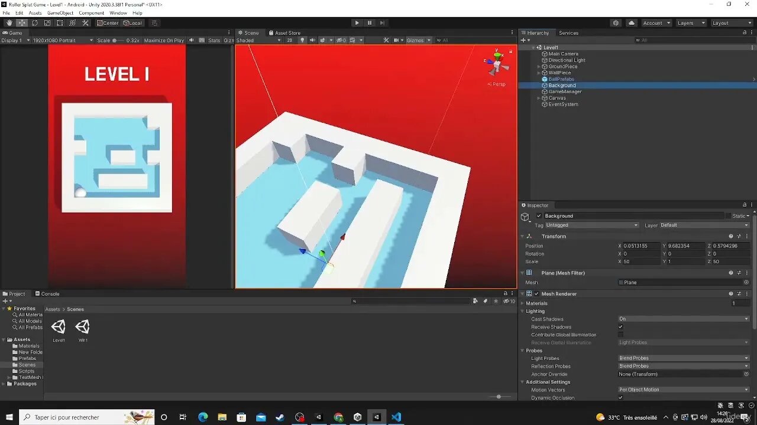Open the Tag dropdown
Image resolution: width=757 pixels, height=425 pixels.
pos(592,225)
